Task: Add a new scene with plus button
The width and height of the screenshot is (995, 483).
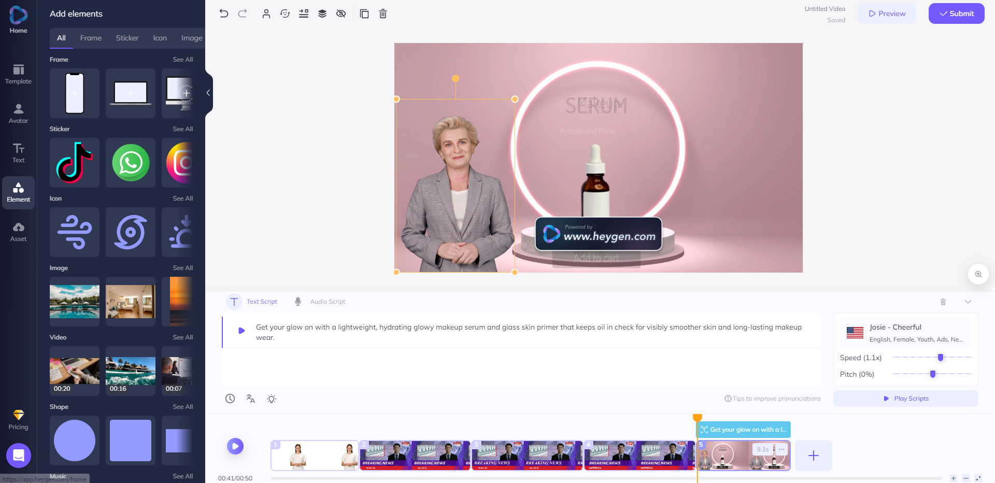Action: 814,456
